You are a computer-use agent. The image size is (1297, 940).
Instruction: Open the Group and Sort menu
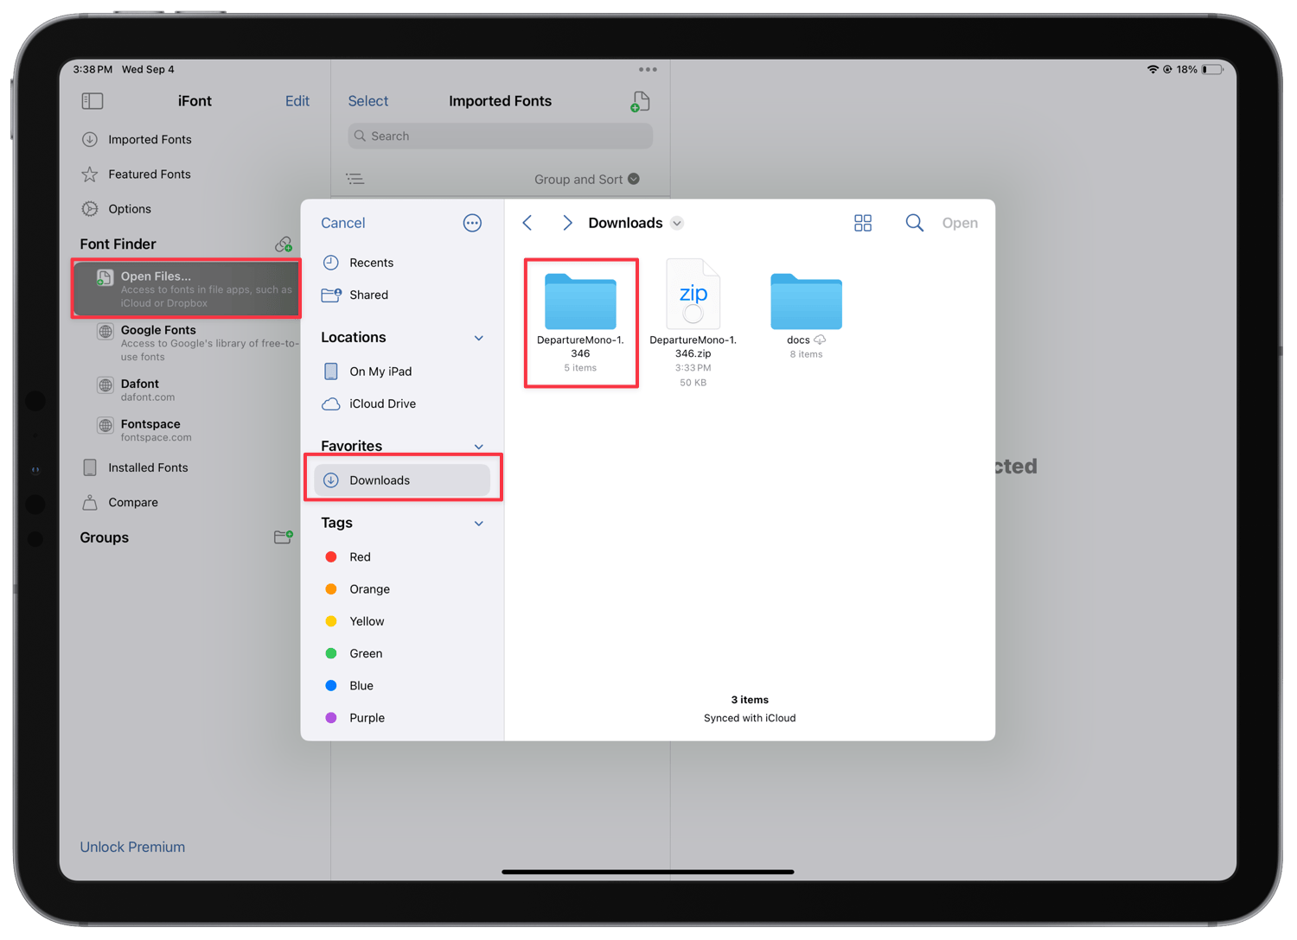pyautogui.click(x=586, y=179)
